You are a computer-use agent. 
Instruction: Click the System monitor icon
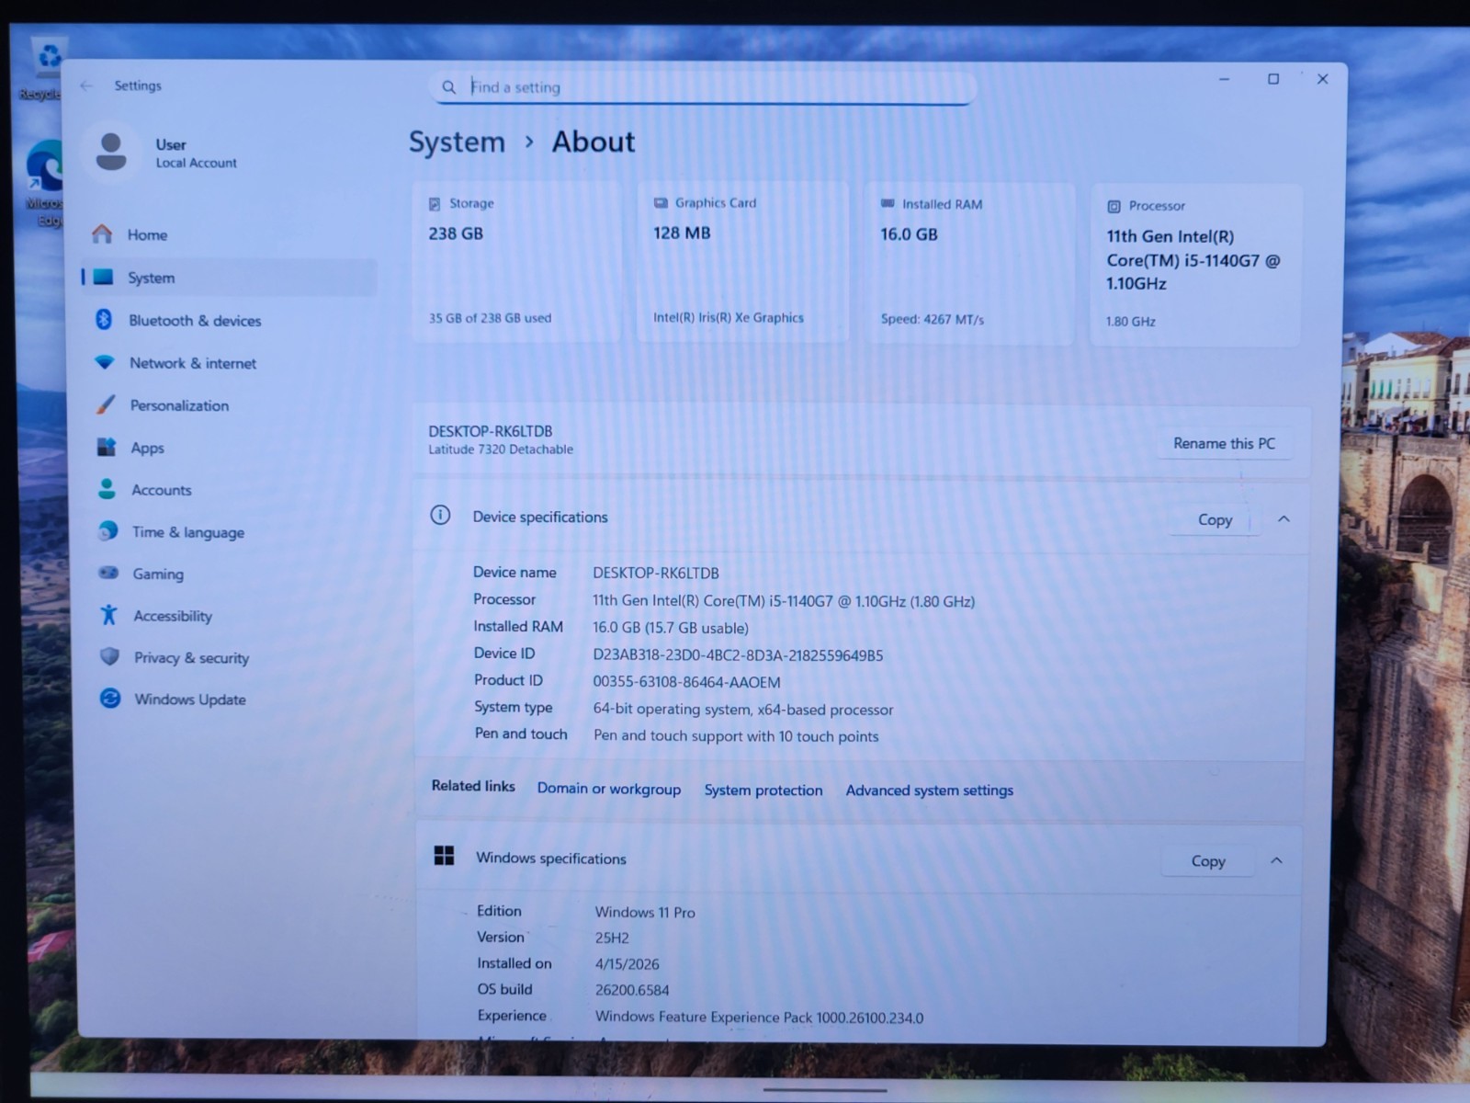coord(103,277)
